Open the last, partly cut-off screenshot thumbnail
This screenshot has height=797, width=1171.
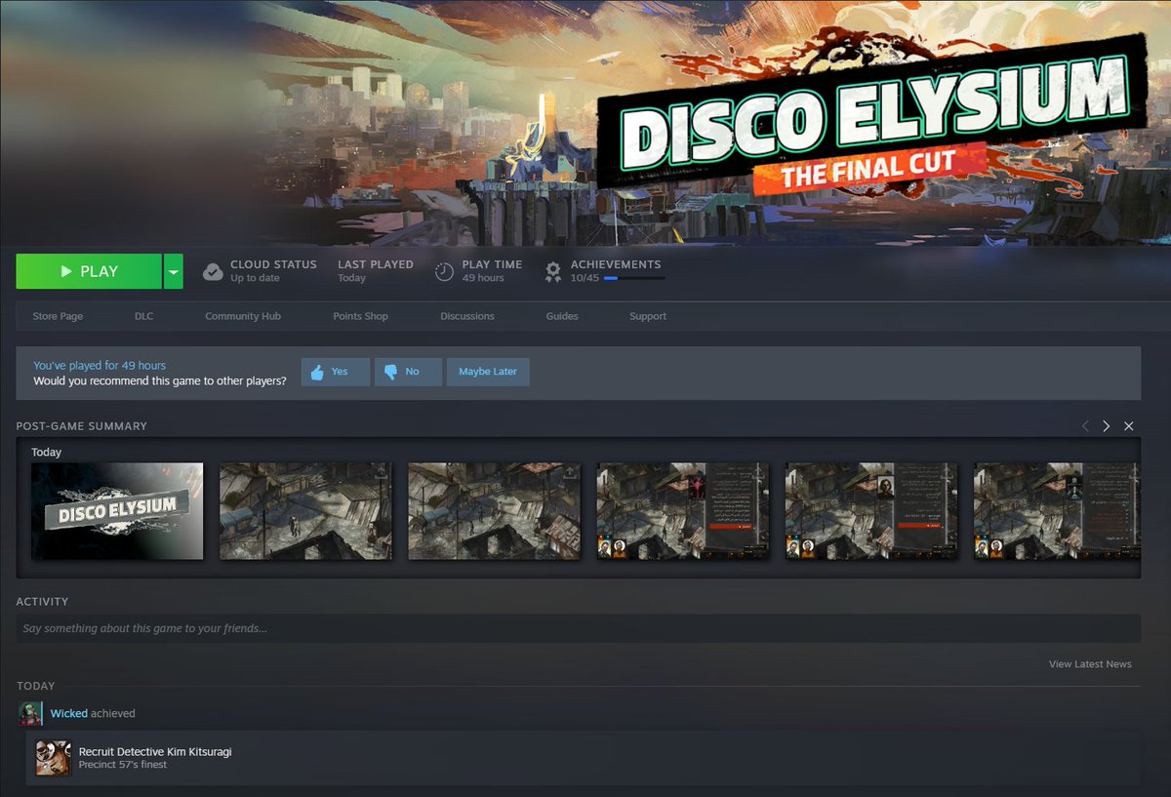click(1057, 511)
